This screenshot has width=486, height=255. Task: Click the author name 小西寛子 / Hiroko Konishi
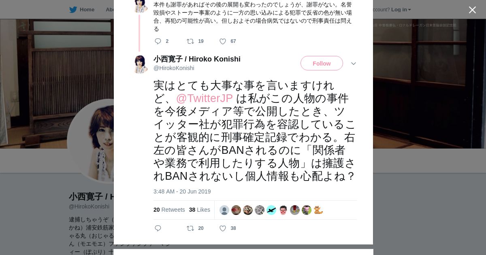[197, 59]
